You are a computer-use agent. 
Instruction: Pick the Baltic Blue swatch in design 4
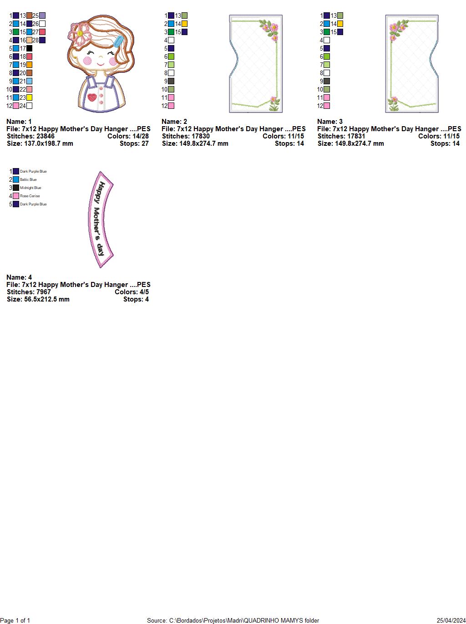16,179
